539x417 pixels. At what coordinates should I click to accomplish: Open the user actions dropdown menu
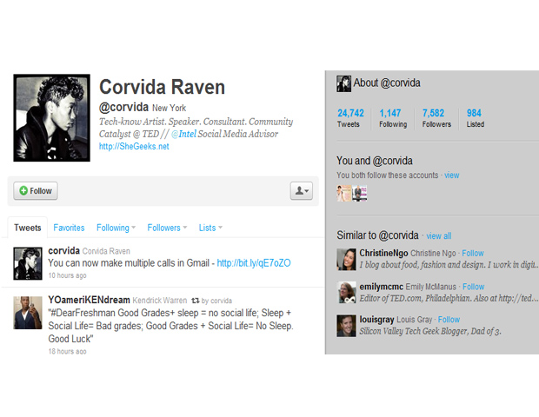click(x=300, y=190)
